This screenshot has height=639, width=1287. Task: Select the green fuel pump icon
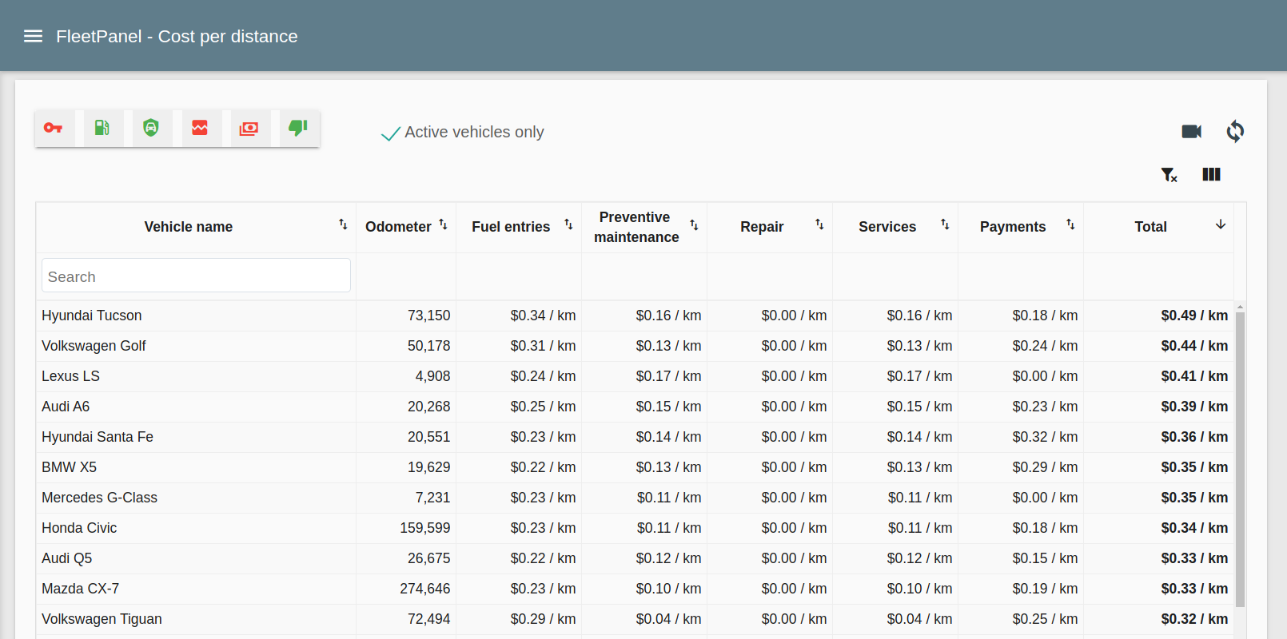[102, 128]
